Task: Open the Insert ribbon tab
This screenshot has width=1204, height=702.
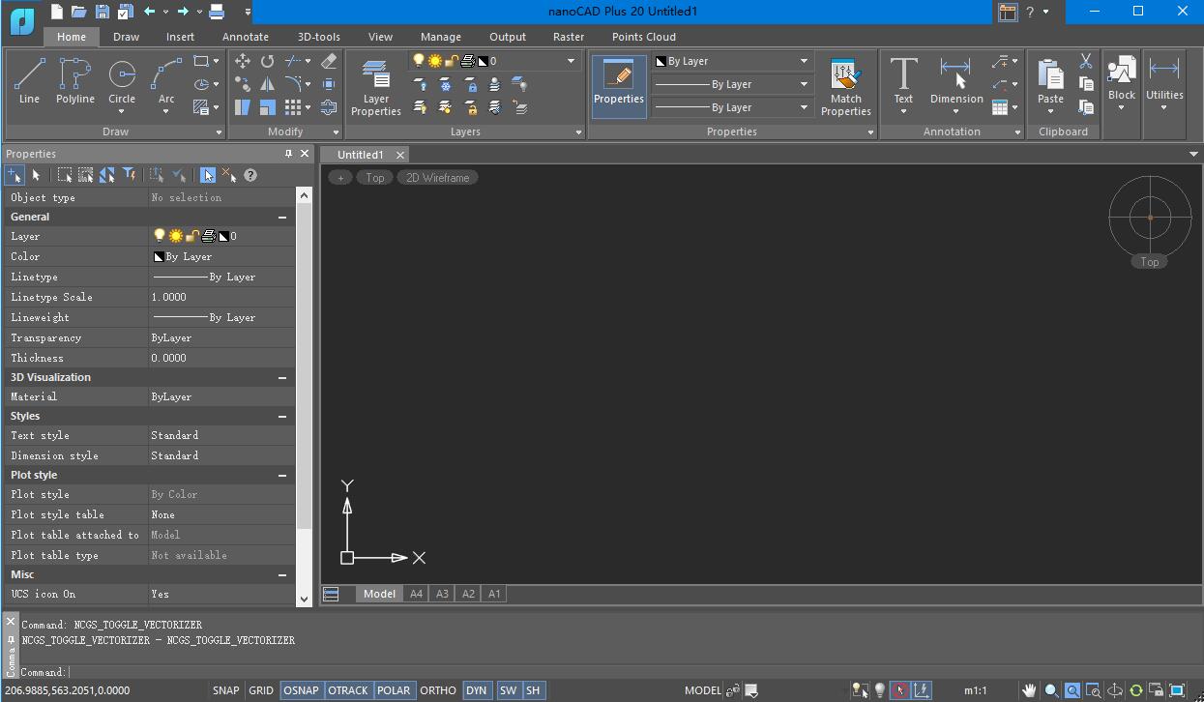Action: (x=180, y=37)
